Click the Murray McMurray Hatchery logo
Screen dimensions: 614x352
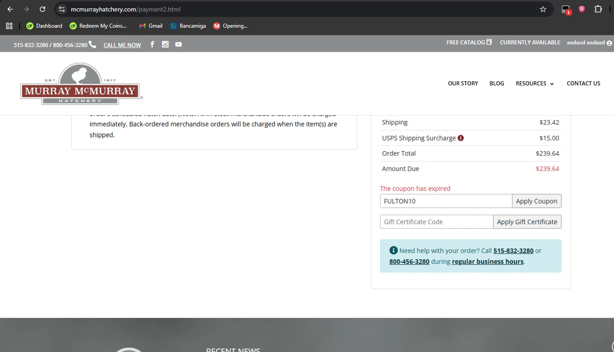tap(81, 84)
